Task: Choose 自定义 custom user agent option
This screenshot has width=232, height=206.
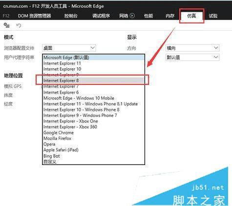Action: 94,162
